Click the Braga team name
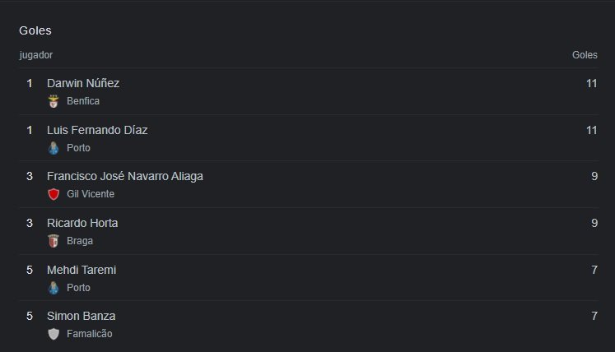The image size is (615, 352). 80,241
